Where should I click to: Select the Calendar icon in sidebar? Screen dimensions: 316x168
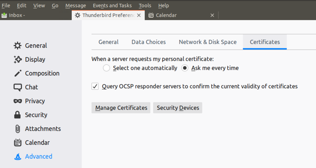17,142
